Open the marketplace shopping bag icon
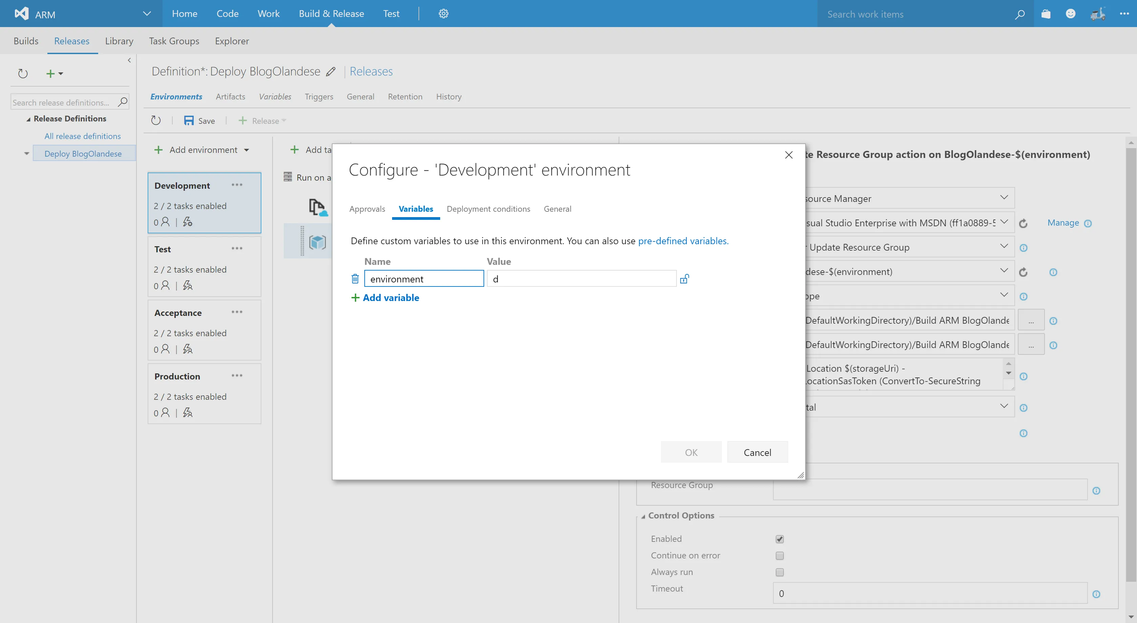 tap(1046, 14)
